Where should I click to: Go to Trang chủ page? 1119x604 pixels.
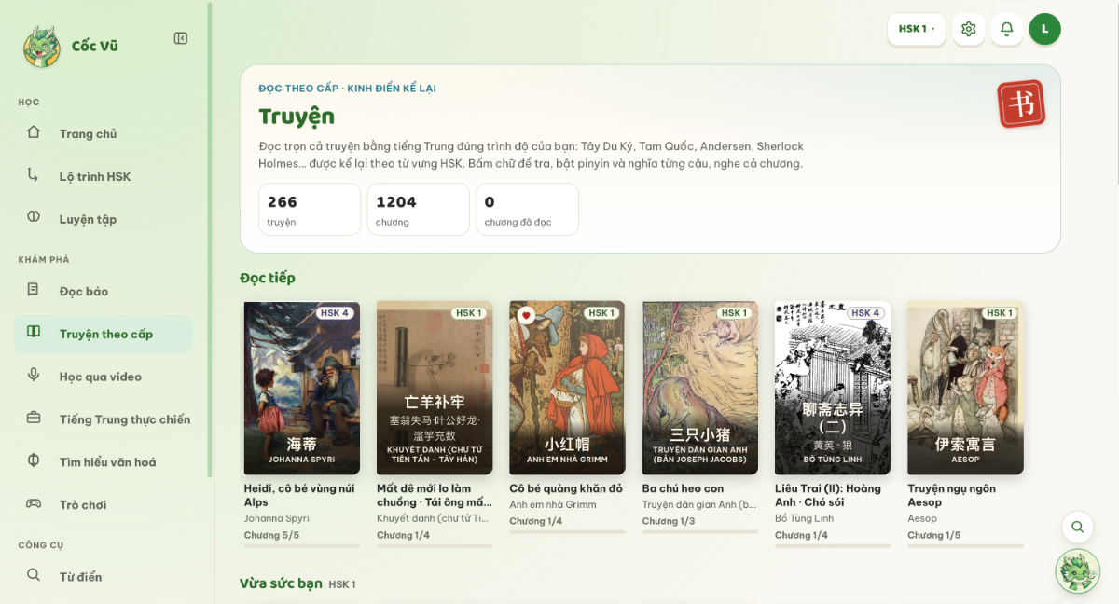tap(104, 133)
